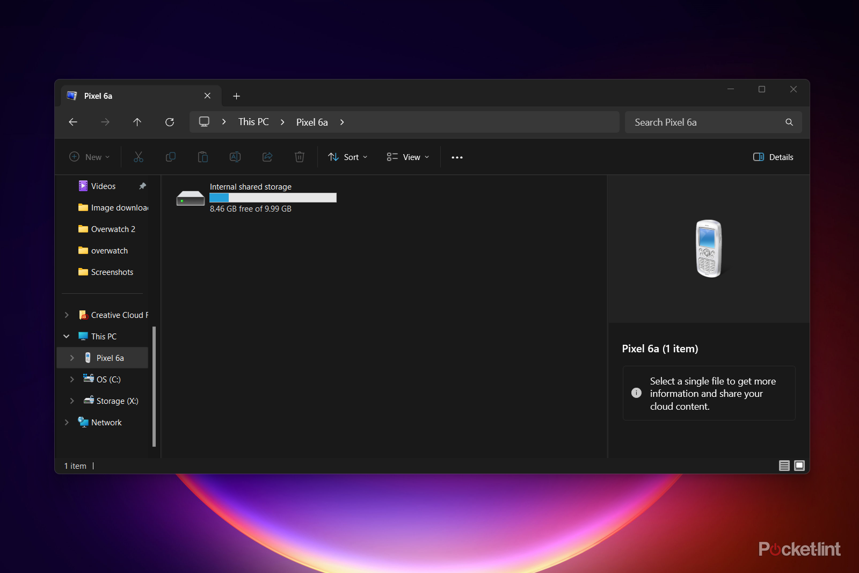The width and height of the screenshot is (859, 573).
Task: Go back with the left arrow
Action: point(73,122)
